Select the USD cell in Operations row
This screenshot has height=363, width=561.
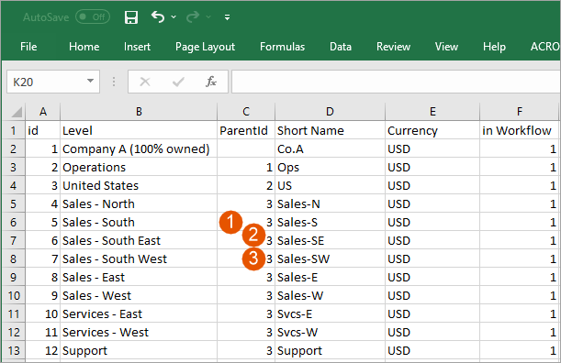(432, 167)
